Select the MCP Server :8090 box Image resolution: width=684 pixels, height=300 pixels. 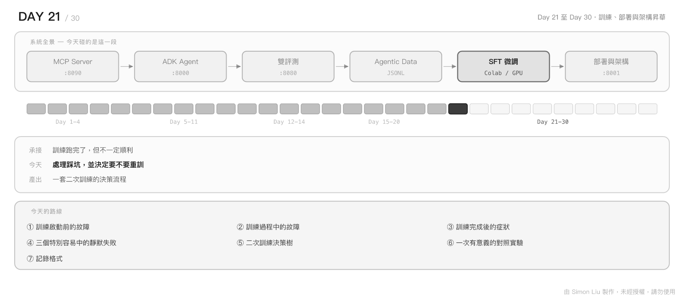click(73, 67)
